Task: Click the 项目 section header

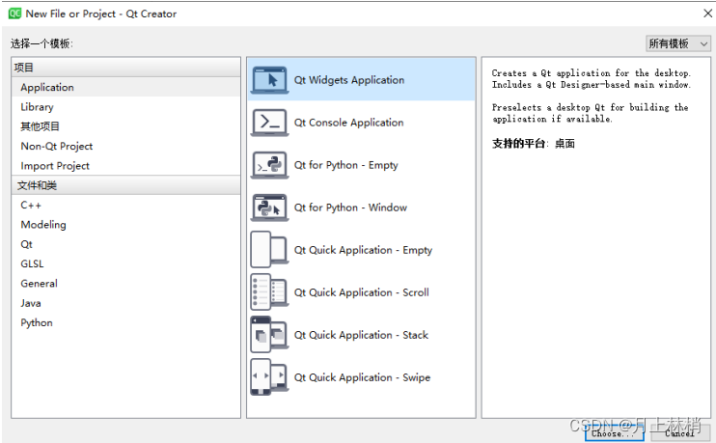Action: (125, 68)
